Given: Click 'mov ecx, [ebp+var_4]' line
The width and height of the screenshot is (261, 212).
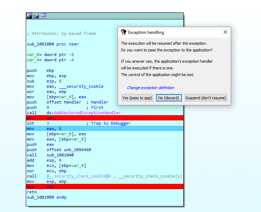Looking at the screenshot, I should (x=57, y=166).
